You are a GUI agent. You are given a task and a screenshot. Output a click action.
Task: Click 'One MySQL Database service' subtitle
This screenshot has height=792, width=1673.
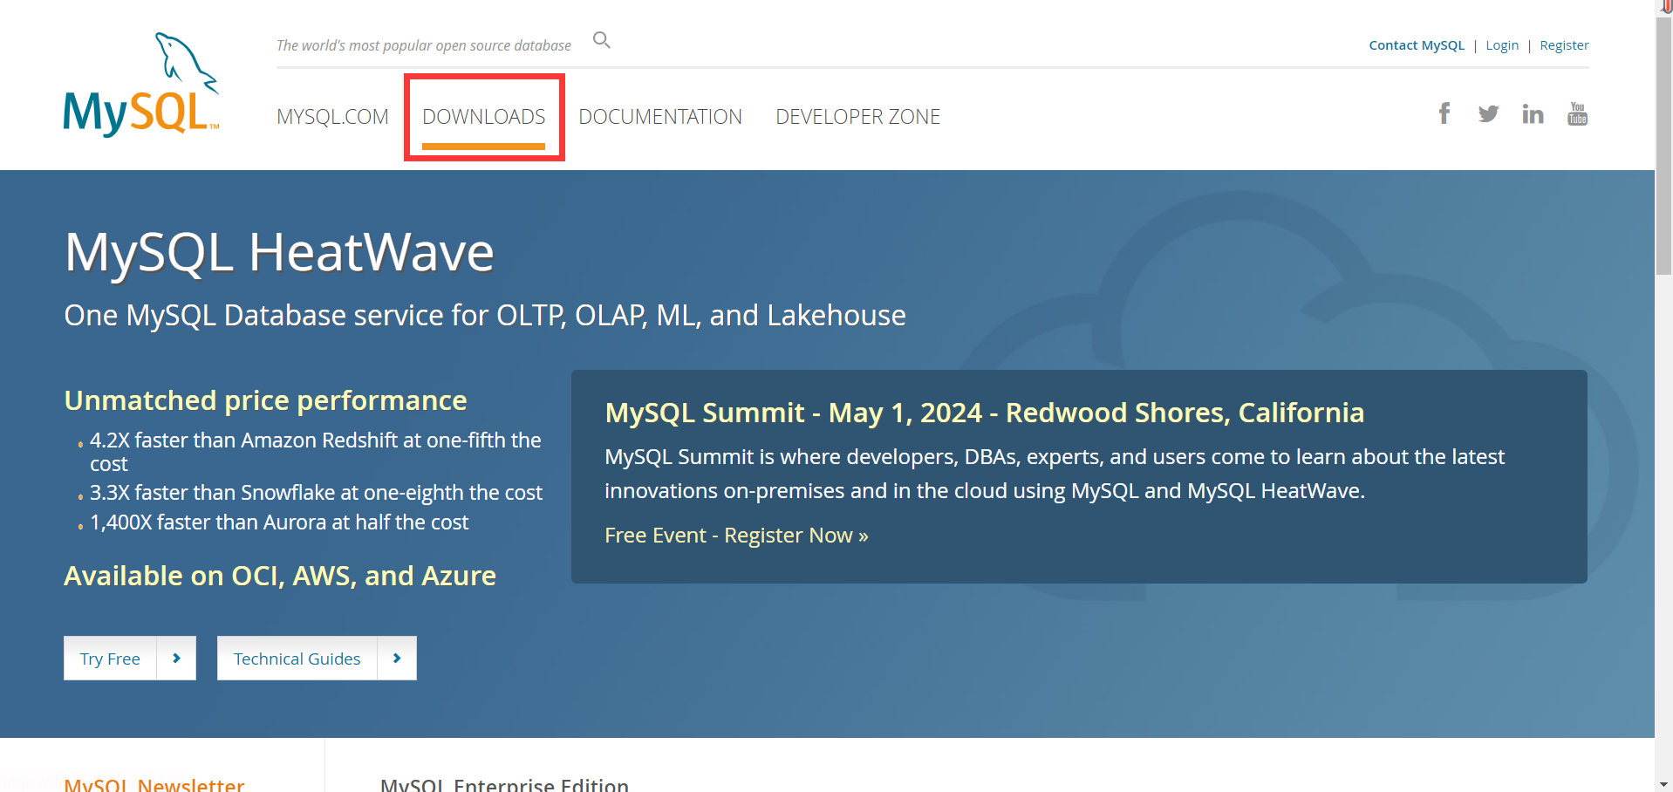485,316
